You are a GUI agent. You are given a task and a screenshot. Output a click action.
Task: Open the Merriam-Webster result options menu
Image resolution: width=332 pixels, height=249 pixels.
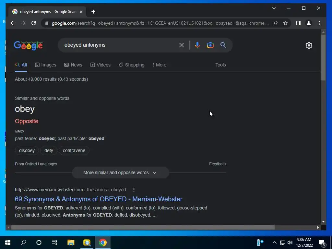tap(134, 190)
